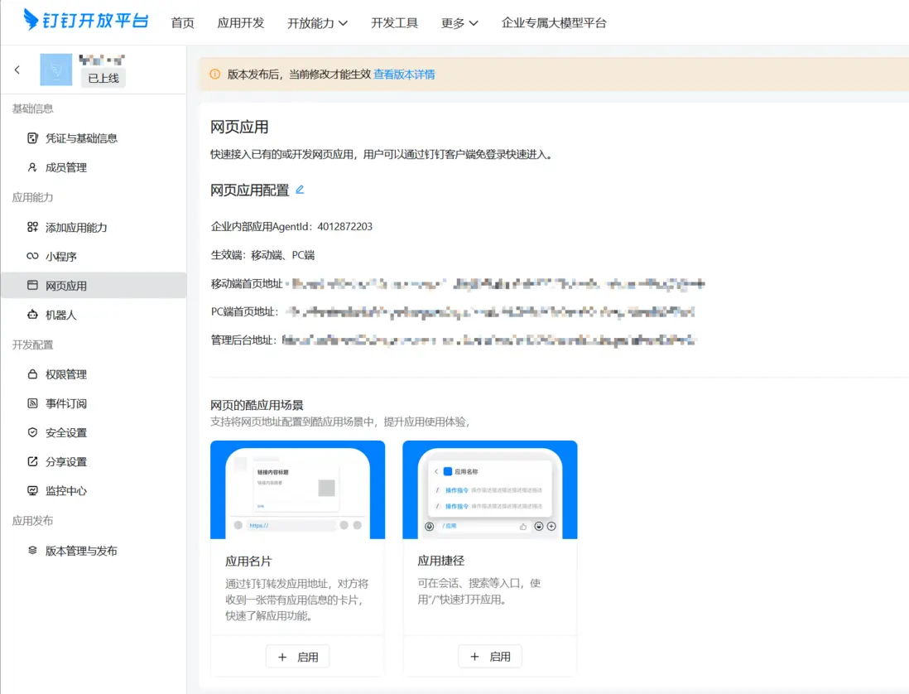Collapse the left sidebar with the chevron
909x694 pixels.
click(x=16, y=70)
